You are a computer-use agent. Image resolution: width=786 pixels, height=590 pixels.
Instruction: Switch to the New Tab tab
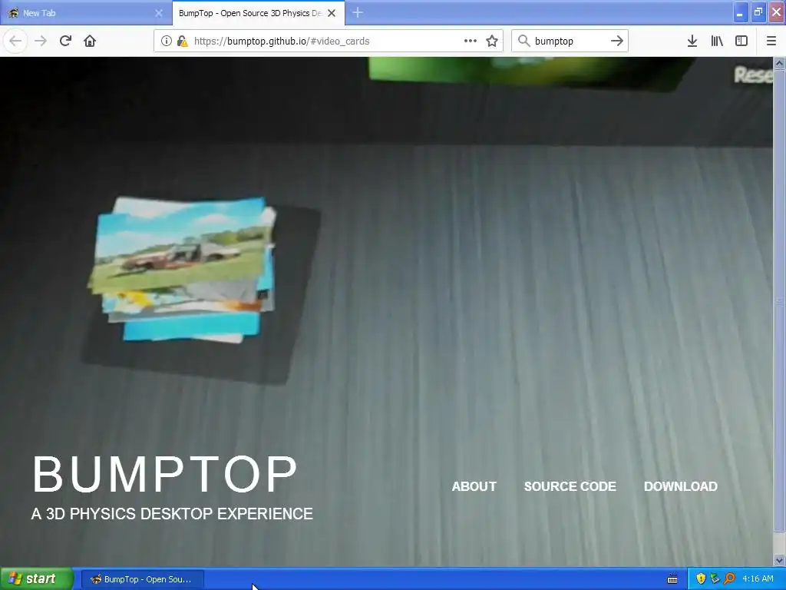pos(85,13)
